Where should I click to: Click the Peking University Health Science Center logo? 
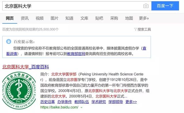pyautogui.click(x=19, y=90)
